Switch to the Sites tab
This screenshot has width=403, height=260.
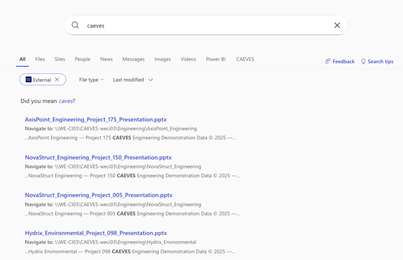60,59
